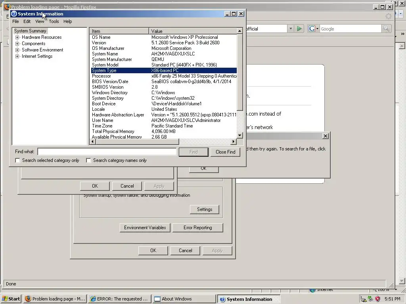
Task: Open Error Reporting in System Properties
Action: 197,228
